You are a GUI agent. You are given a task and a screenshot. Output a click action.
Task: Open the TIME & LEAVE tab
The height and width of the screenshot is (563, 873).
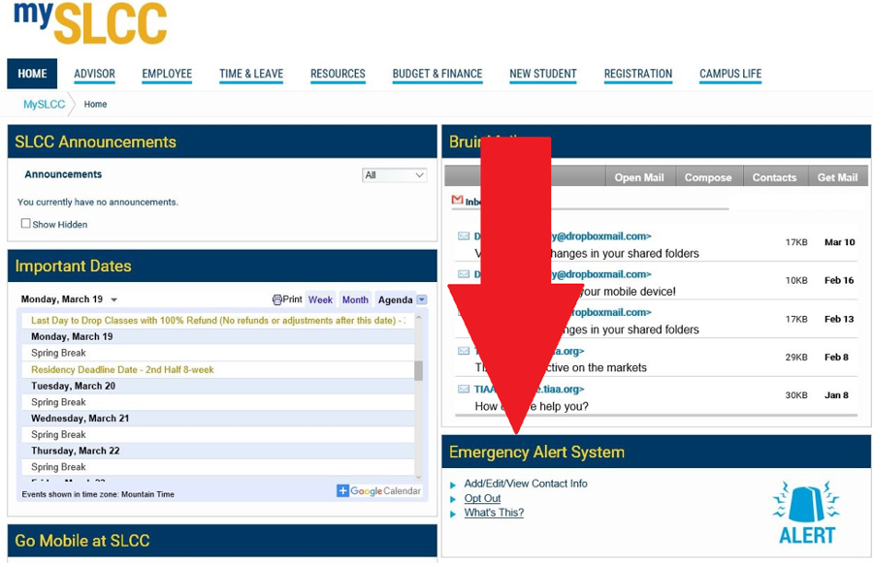pyautogui.click(x=251, y=74)
